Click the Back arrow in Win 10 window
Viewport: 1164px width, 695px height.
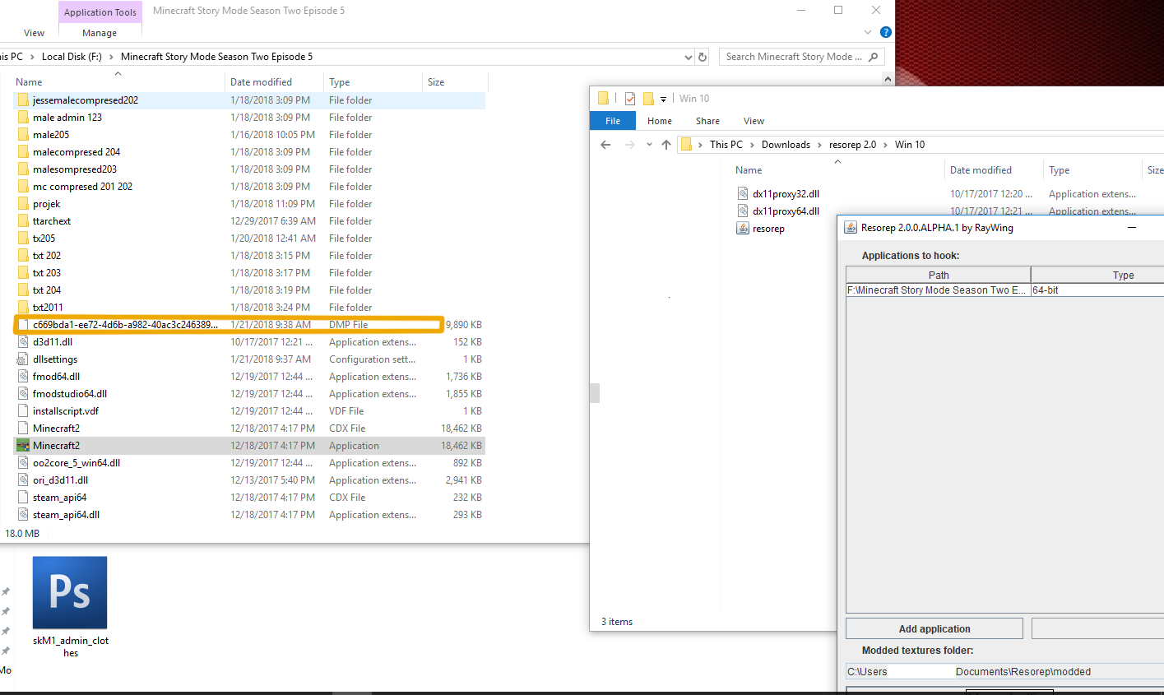click(606, 145)
